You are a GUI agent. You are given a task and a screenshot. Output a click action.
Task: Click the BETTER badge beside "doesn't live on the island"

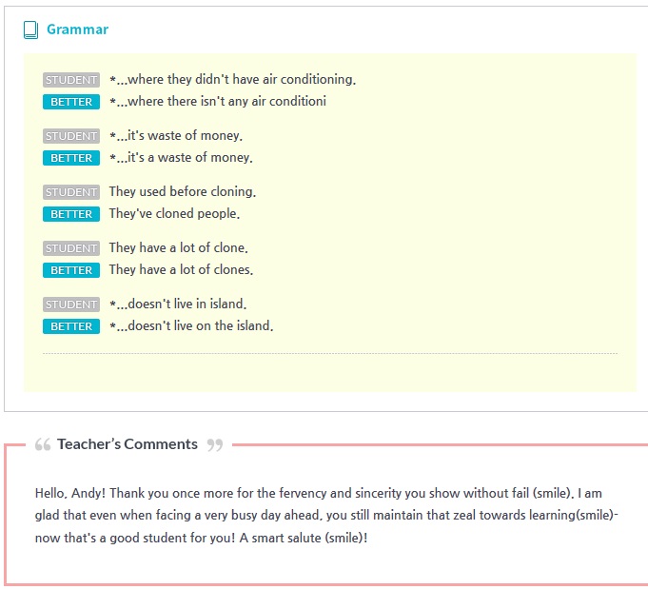(71, 326)
